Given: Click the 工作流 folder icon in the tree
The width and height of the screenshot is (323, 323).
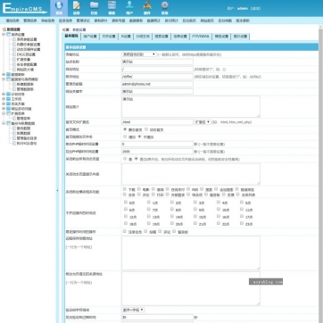Looking at the screenshot, I should pos(8,99).
